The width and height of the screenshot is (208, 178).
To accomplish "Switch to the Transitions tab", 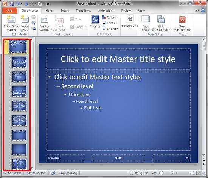I will click(84, 11).
